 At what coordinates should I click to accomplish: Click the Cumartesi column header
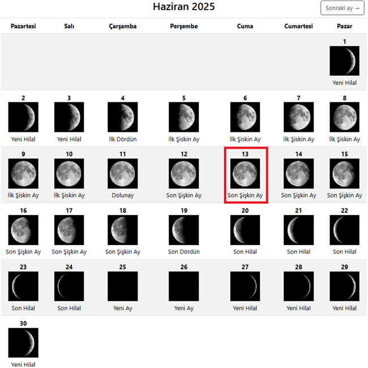click(298, 26)
